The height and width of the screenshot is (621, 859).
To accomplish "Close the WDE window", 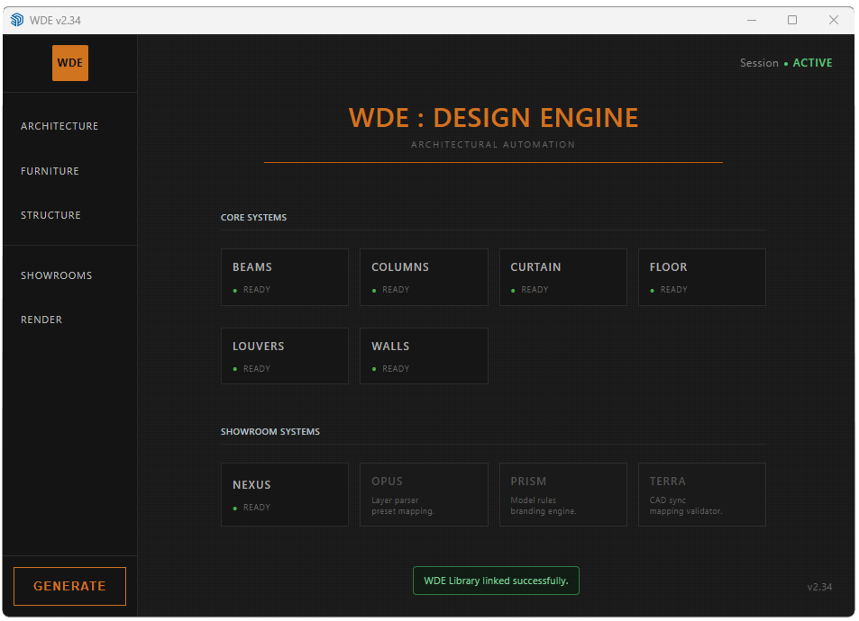I will tap(833, 20).
